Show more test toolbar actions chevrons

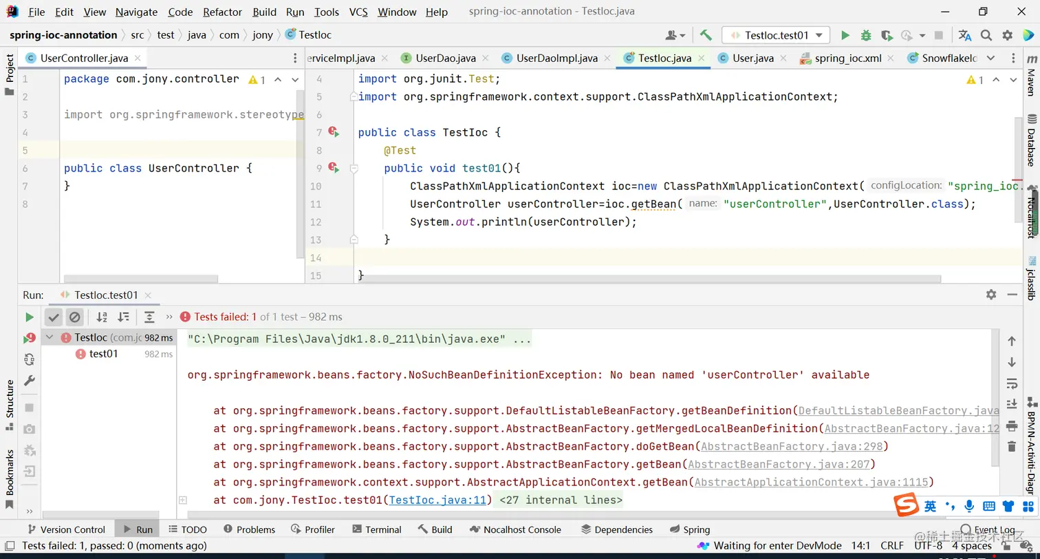168,317
